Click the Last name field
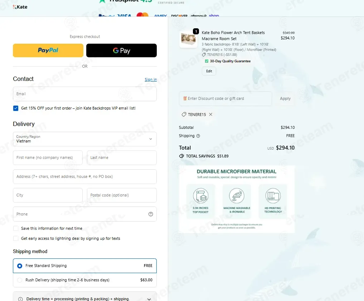The width and height of the screenshot is (364, 301). [x=122, y=157]
